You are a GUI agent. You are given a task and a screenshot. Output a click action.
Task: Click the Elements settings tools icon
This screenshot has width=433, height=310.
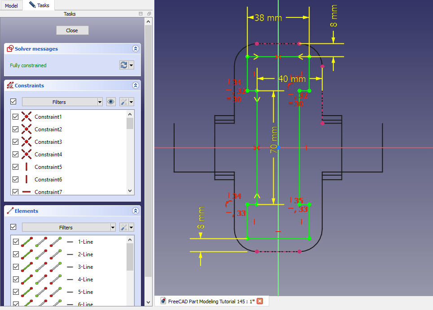tap(124, 228)
